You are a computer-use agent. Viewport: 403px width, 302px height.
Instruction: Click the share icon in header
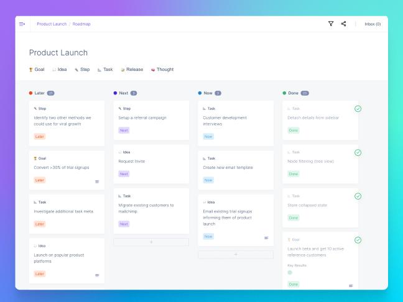point(343,24)
